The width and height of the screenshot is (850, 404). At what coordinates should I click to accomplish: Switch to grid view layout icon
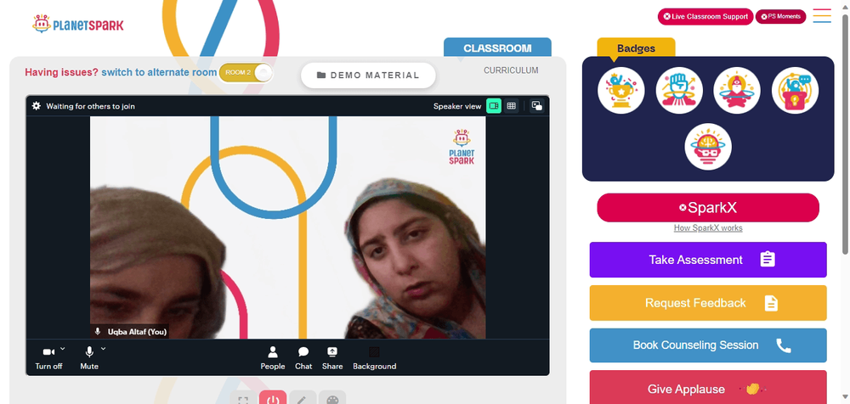click(511, 106)
